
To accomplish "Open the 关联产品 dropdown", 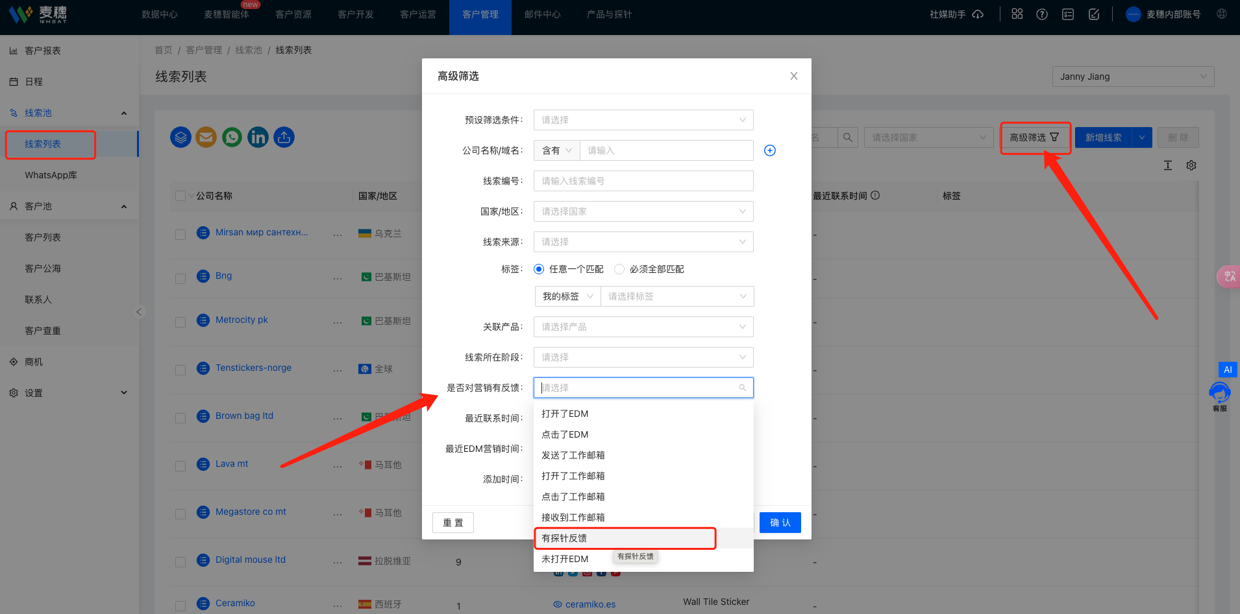I will tap(643, 327).
